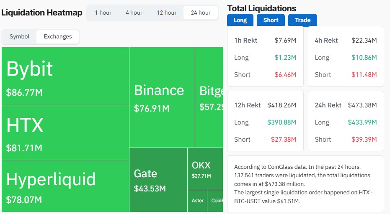Open the Binance $76.91M heatmap tile
390x214 pixels.
tap(162, 97)
